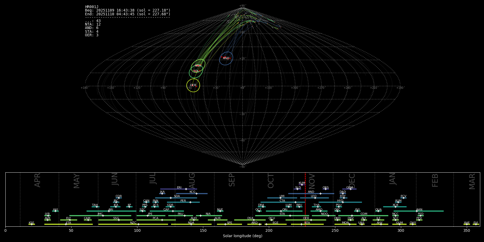Click the NOV month label

click(312, 181)
